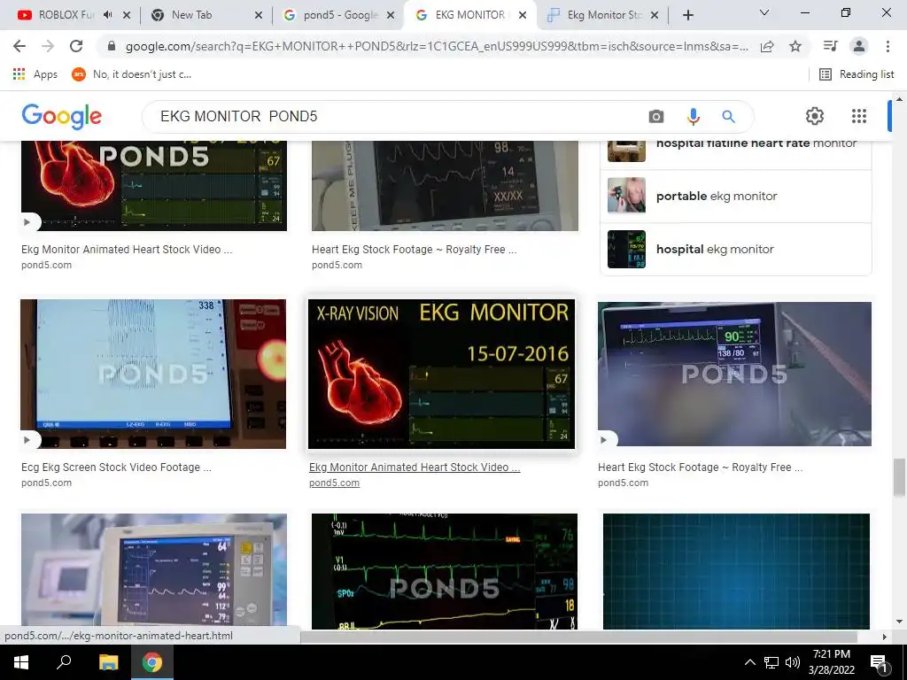Open the underlined 'Ekg Monitor Animated Heart Stock Video' link
Image resolution: width=907 pixels, height=680 pixels.
point(415,467)
